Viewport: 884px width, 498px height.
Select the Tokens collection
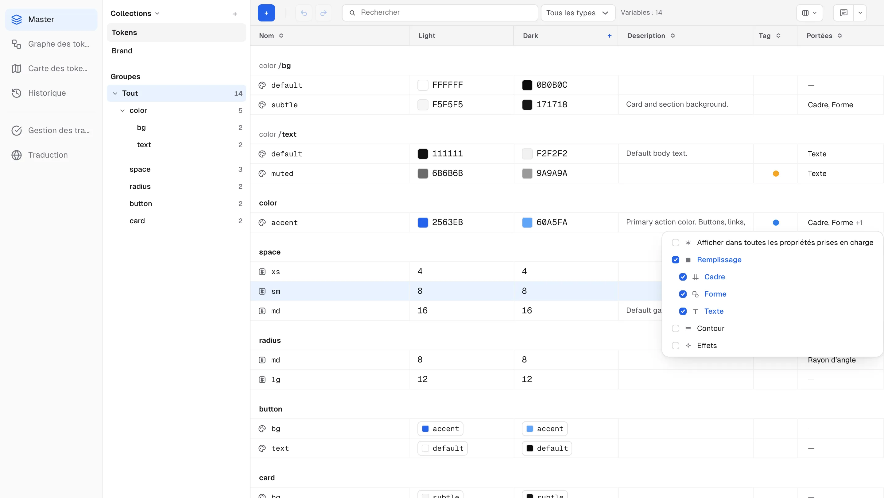click(176, 33)
